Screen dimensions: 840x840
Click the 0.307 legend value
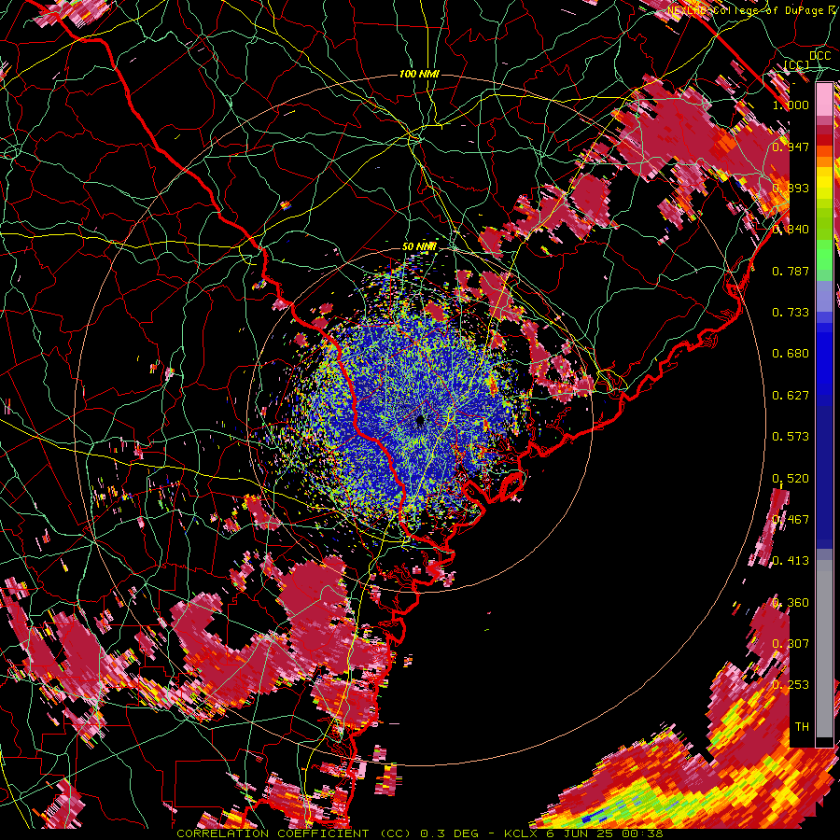pyautogui.click(x=791, y=644)
